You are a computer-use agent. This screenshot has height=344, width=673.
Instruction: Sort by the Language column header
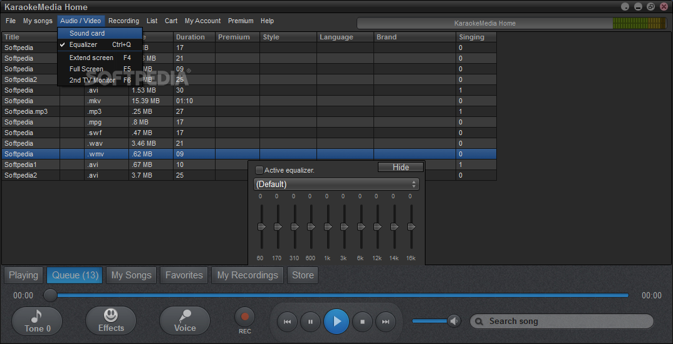(345, 37)
